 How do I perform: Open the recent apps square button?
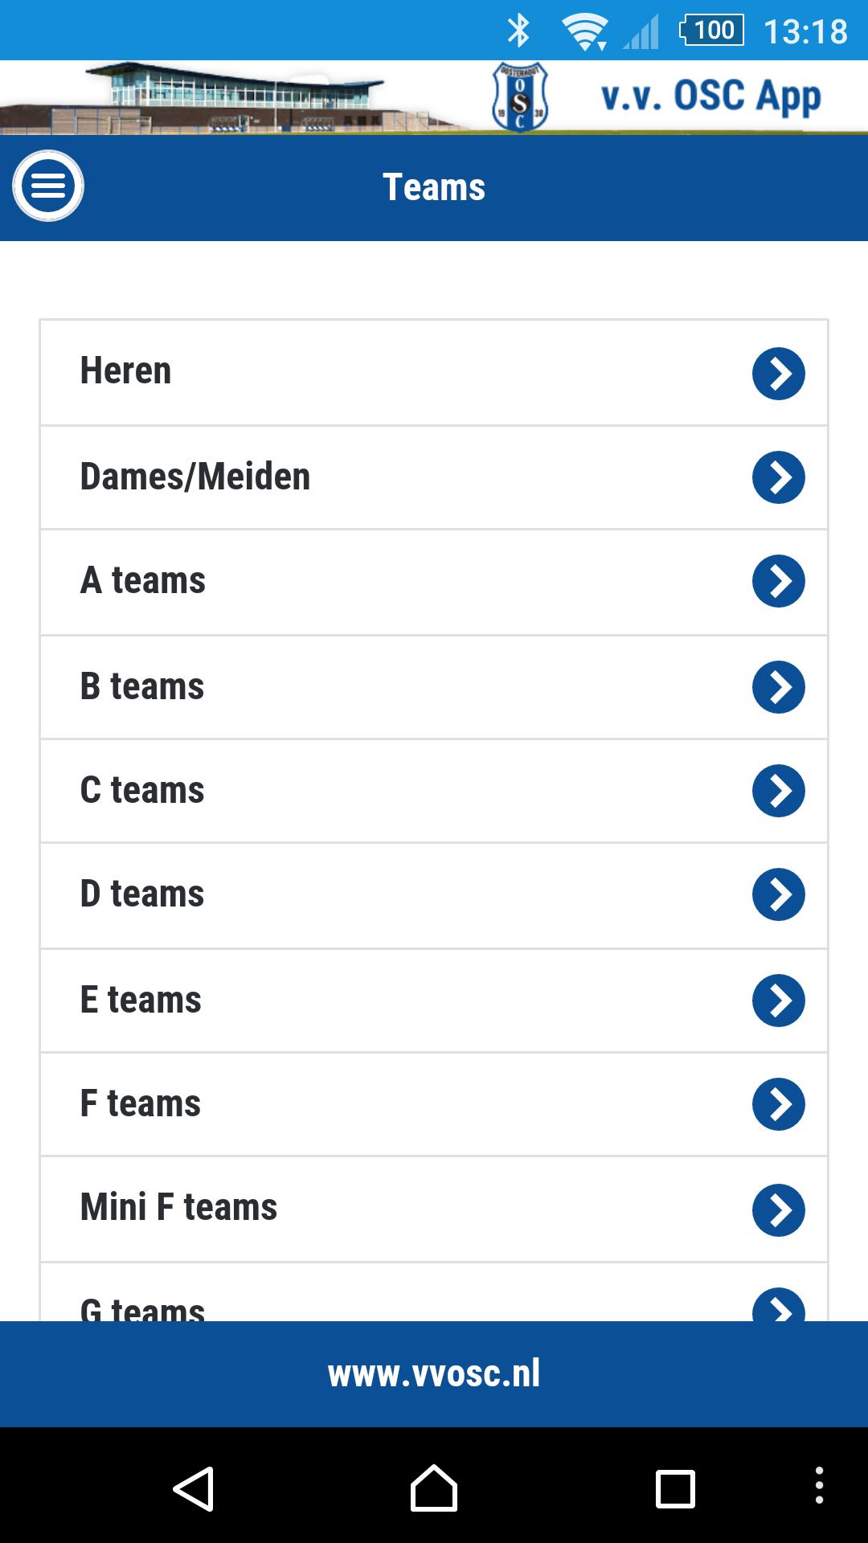pos(675,1488)
